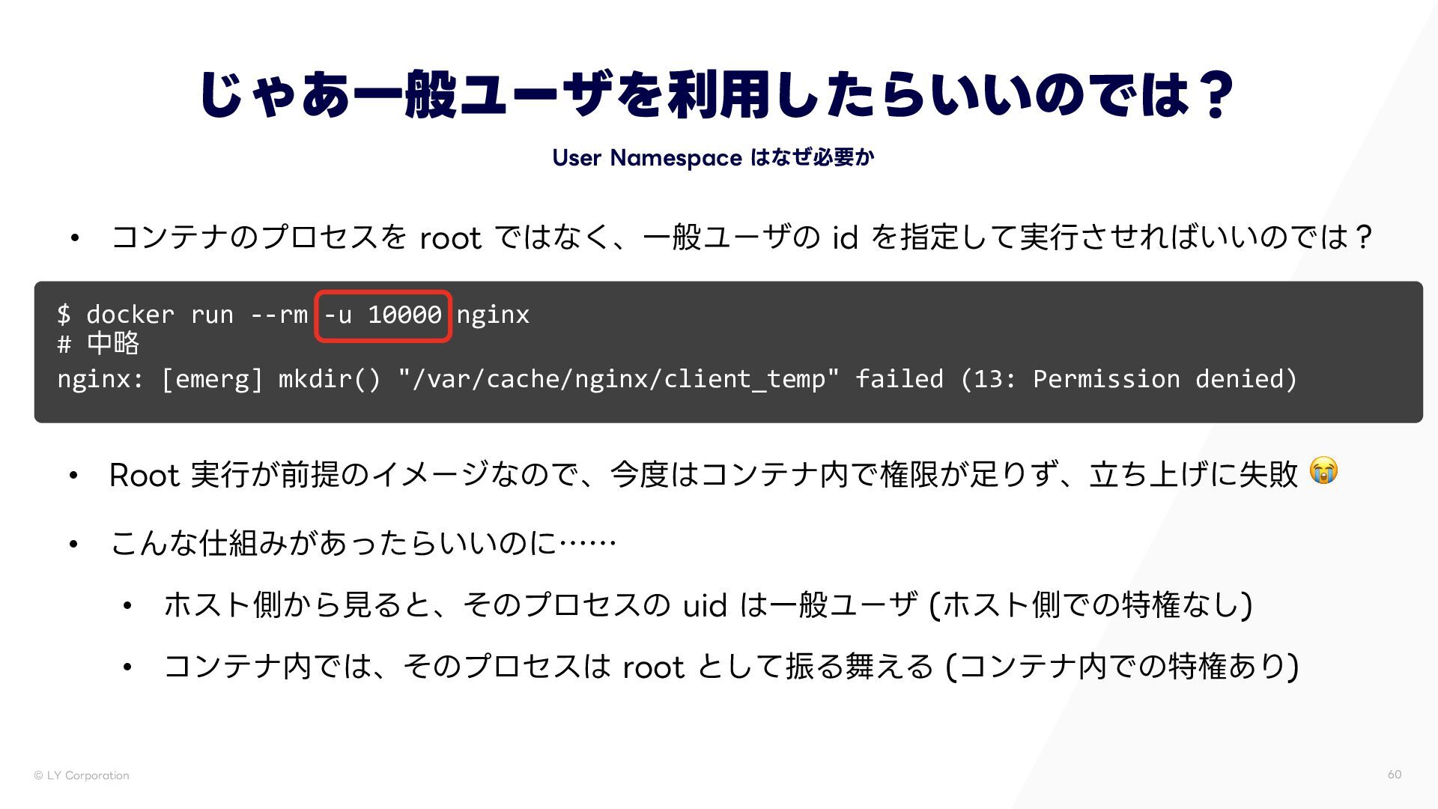The image size is (1438, 809).
Task: Click the 'こんな仕組みがあったら' bullet
Action: click(x=363, y=543)
